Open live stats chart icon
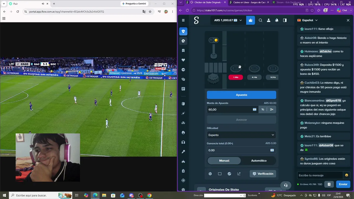This screenshot has height=199, width=354. pyautogui.click(x=229, y=174)
